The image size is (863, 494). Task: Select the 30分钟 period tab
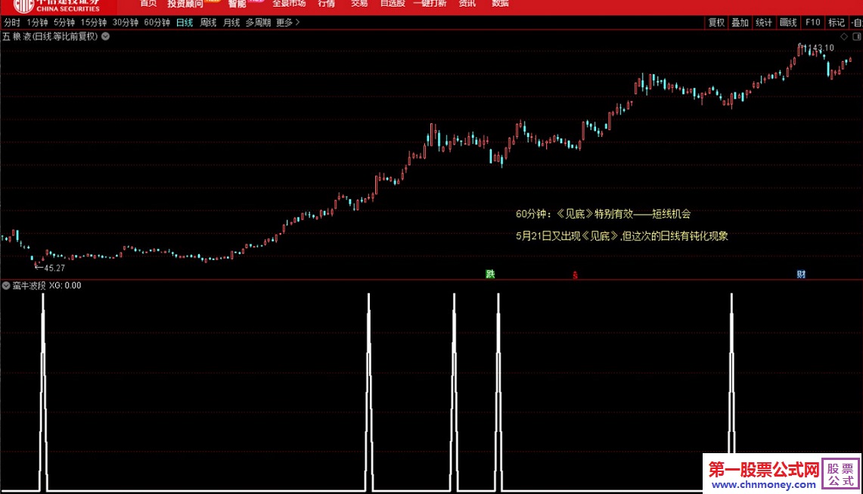point(126,23)
